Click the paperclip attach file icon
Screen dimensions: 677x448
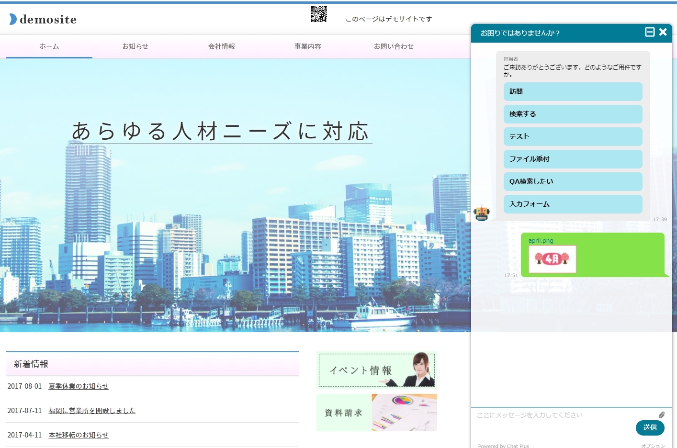[x=661, y=414]
